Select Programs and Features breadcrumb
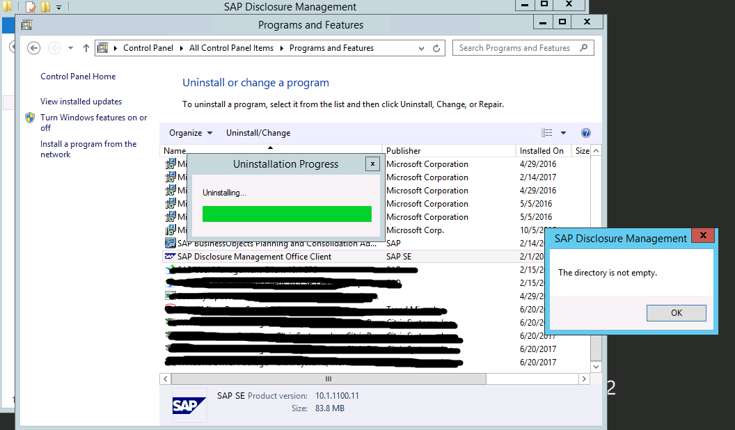The image size is (735, 430). pyautogui.click(x=331, y=48)
